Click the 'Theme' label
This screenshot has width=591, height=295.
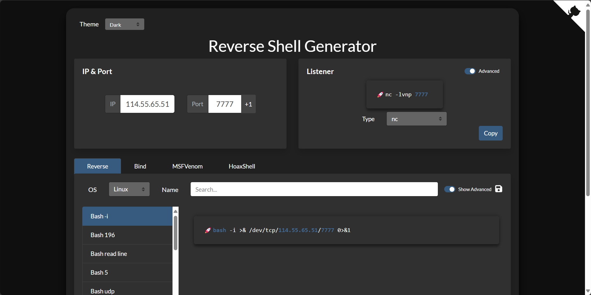click(89, 24)
